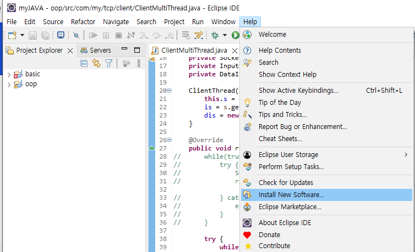Choose Install New Software
Image resolution: width=415 pixels, height=252 pixels.
pyautogui.click(x=326, y=195)
